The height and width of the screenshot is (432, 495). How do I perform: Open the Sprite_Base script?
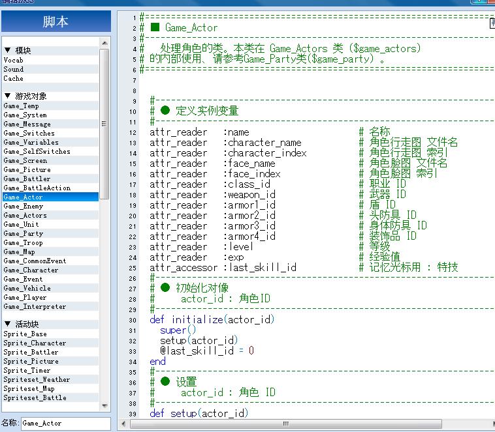coord(50,334)
